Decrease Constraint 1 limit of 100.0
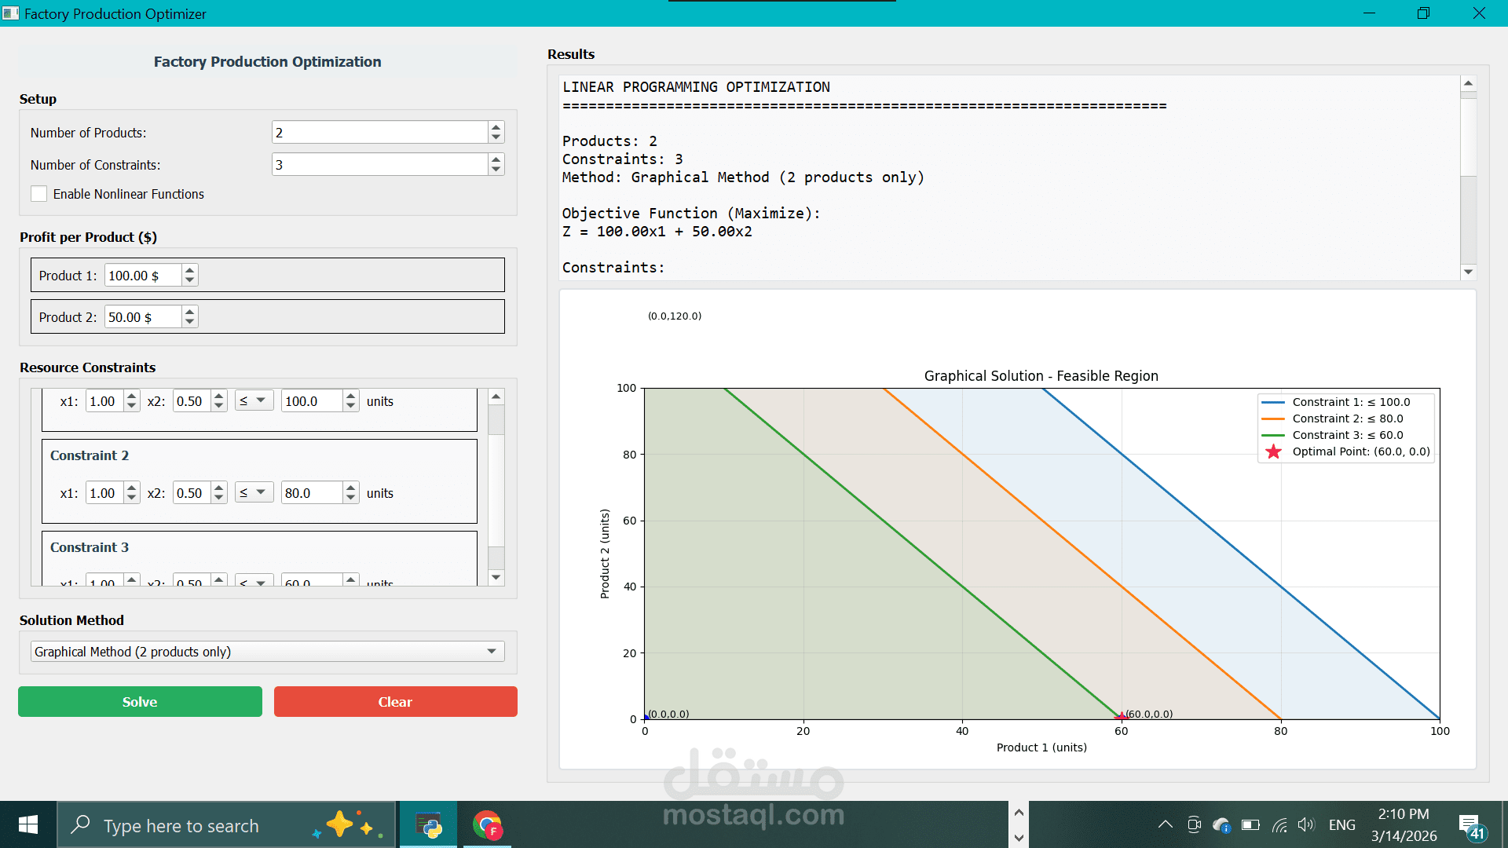1508x848 pixels. [x=351, y=406]
